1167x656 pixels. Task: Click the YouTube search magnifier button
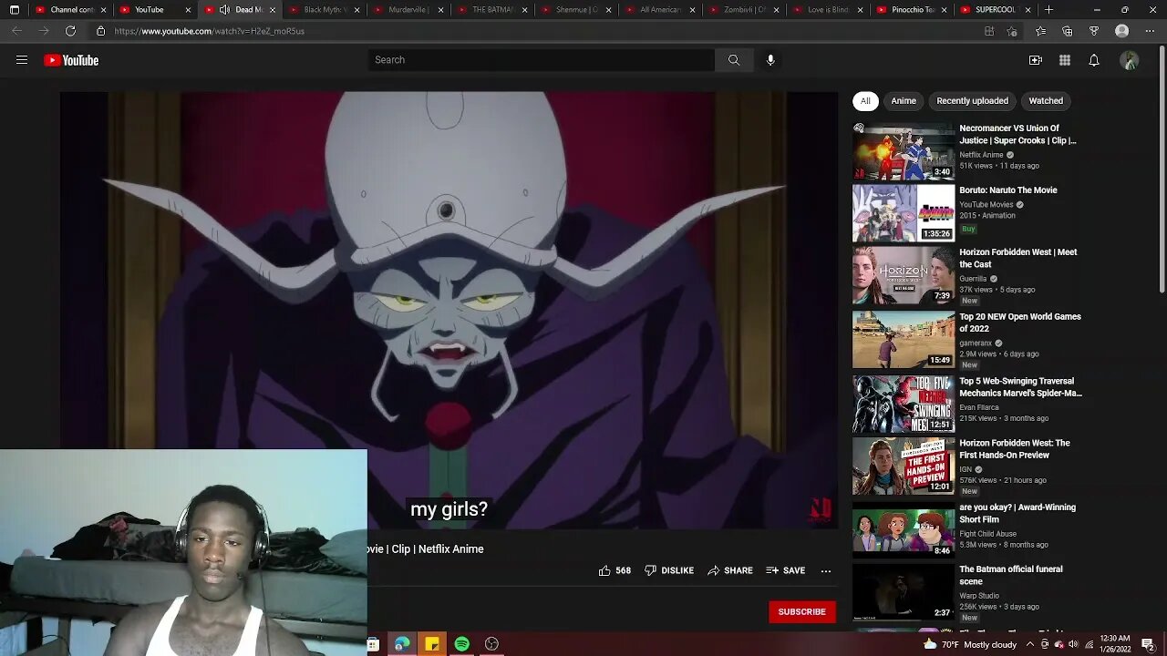[734, 60]
